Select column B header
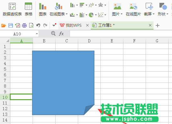 pos(44,41)
